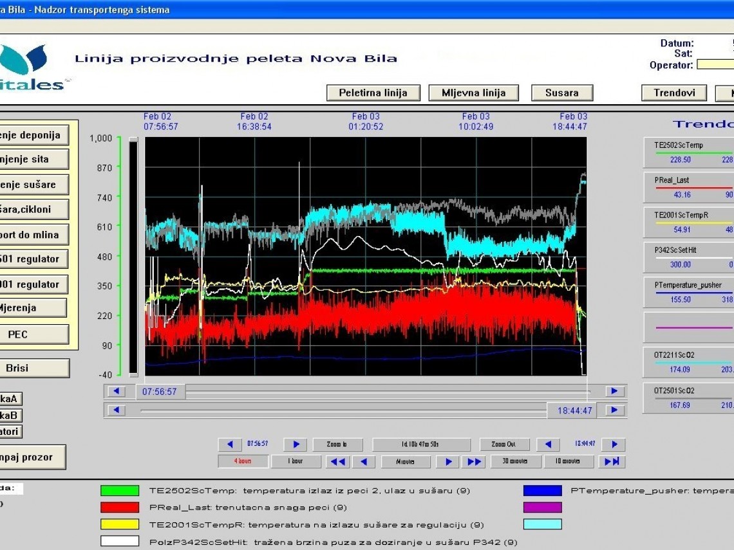Click the 18:44:47 end time slider handle

pos(571,410)
